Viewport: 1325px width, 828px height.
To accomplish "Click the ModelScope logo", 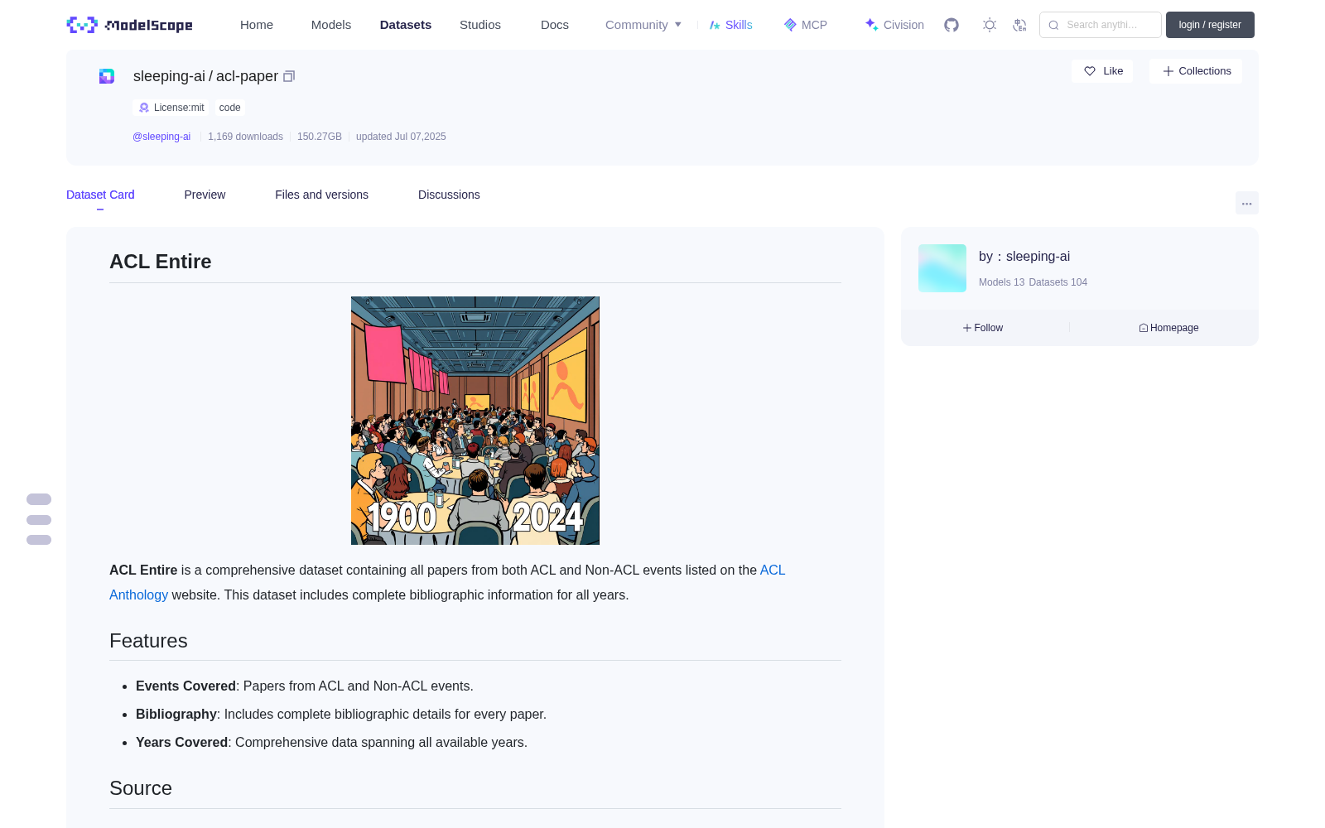I will point(129,25).
